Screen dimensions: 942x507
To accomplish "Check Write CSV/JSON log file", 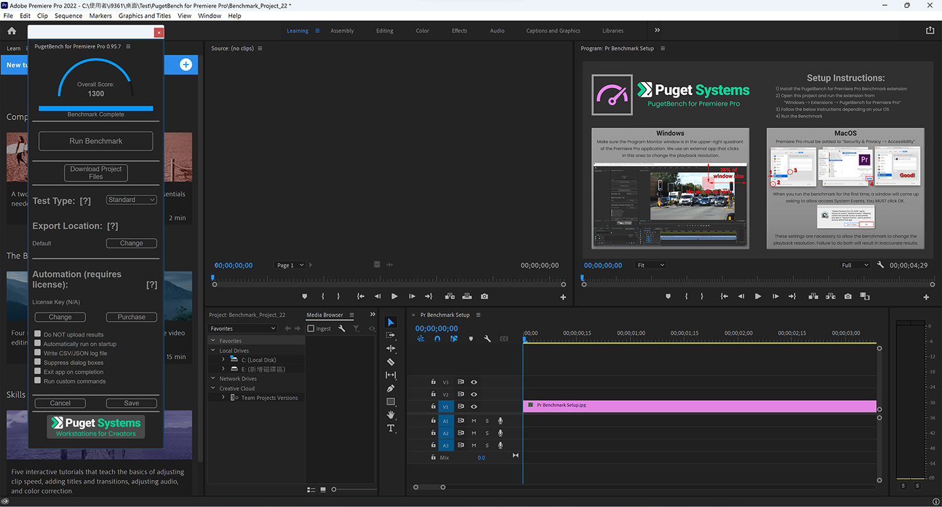I will (x=38, y=353).
